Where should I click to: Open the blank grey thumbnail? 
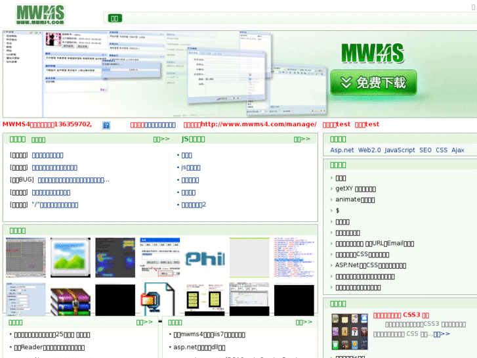[x=249, y=257]
